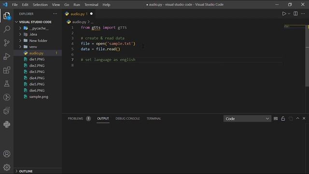Open Explorer Views and More Actions ellipsis

click(x=55, y=14)
